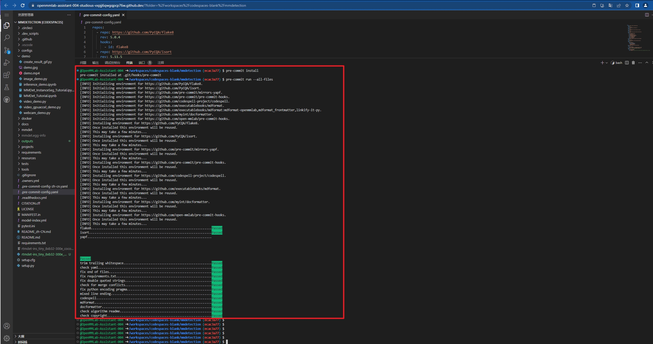The image size is (653, 344).
Task: Open the Search view in activity bar
Action: click(7, 38)
